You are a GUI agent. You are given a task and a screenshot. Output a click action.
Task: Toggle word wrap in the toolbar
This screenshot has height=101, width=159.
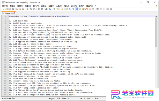click(70, 9)
